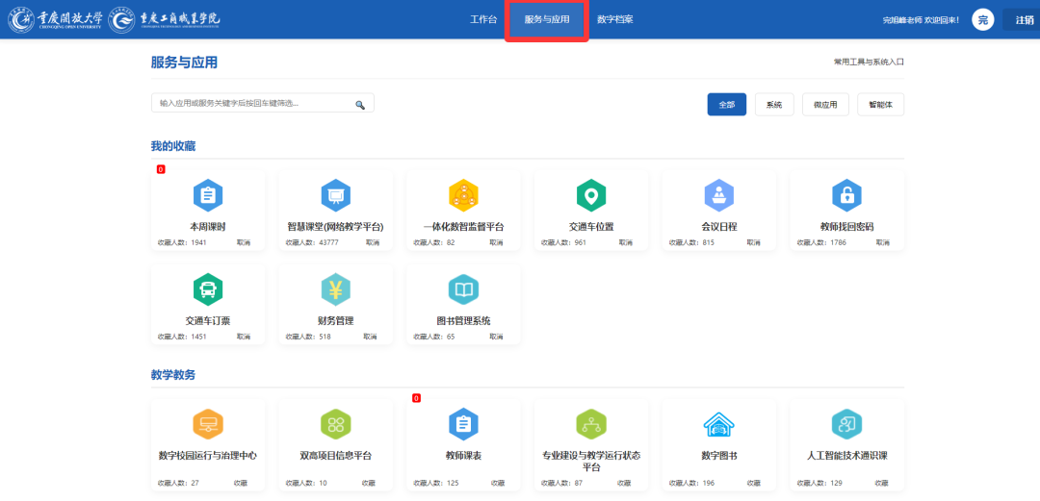Switch to the 工作台 tab
The width and height of the screenshot is (1040, 501).
point(482,19)
